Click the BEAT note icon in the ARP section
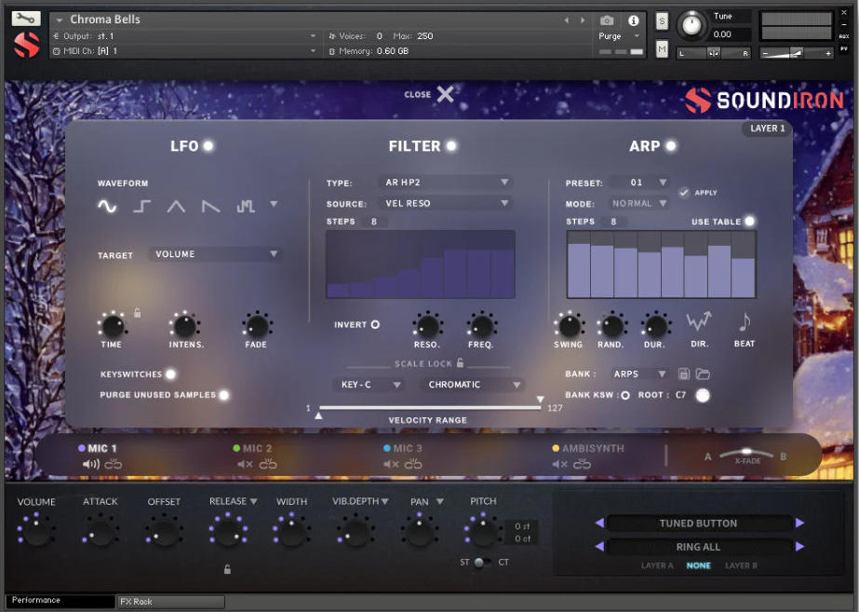 point(745,321)
